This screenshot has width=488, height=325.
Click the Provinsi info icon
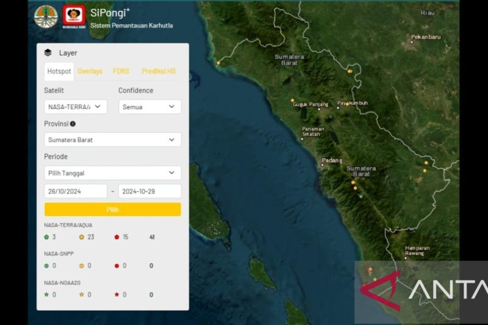coord(73,124)
